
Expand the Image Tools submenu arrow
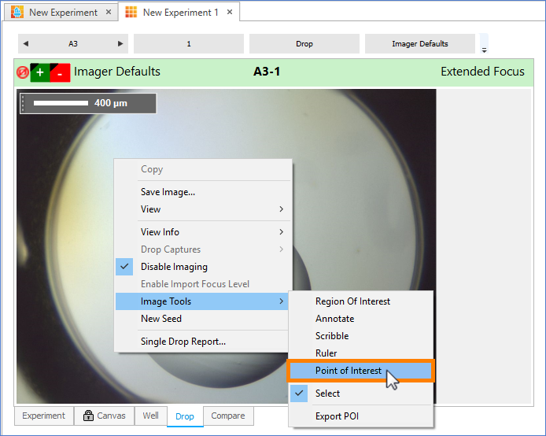tap(282, 301)
